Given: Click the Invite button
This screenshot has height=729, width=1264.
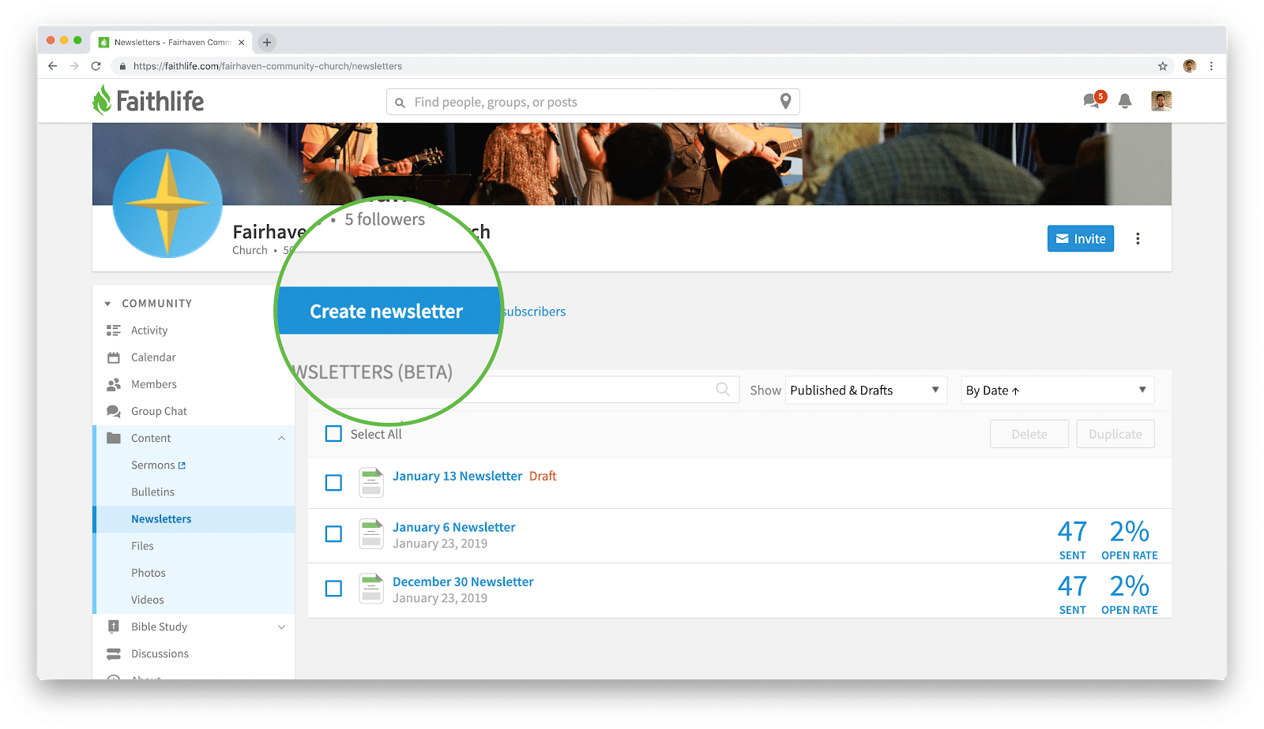Looking at the screenshot, I should pos(1080,238).
